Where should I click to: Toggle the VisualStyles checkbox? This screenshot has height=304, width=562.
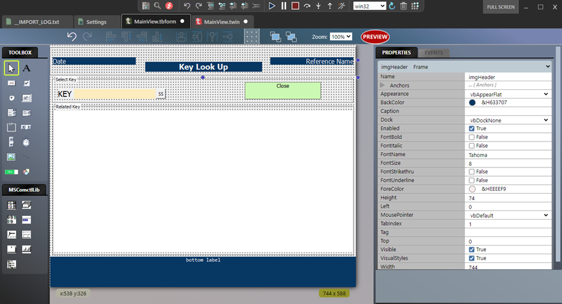pyautogui.click(x=472, y=258)
